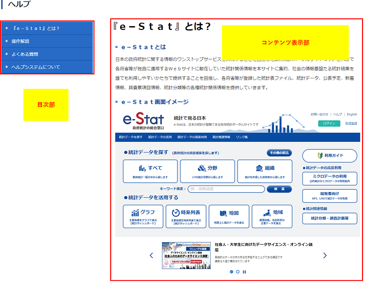Open 統計データの高度利用 navigation tab
381x282 pixels.
click(x=192, y=137)
